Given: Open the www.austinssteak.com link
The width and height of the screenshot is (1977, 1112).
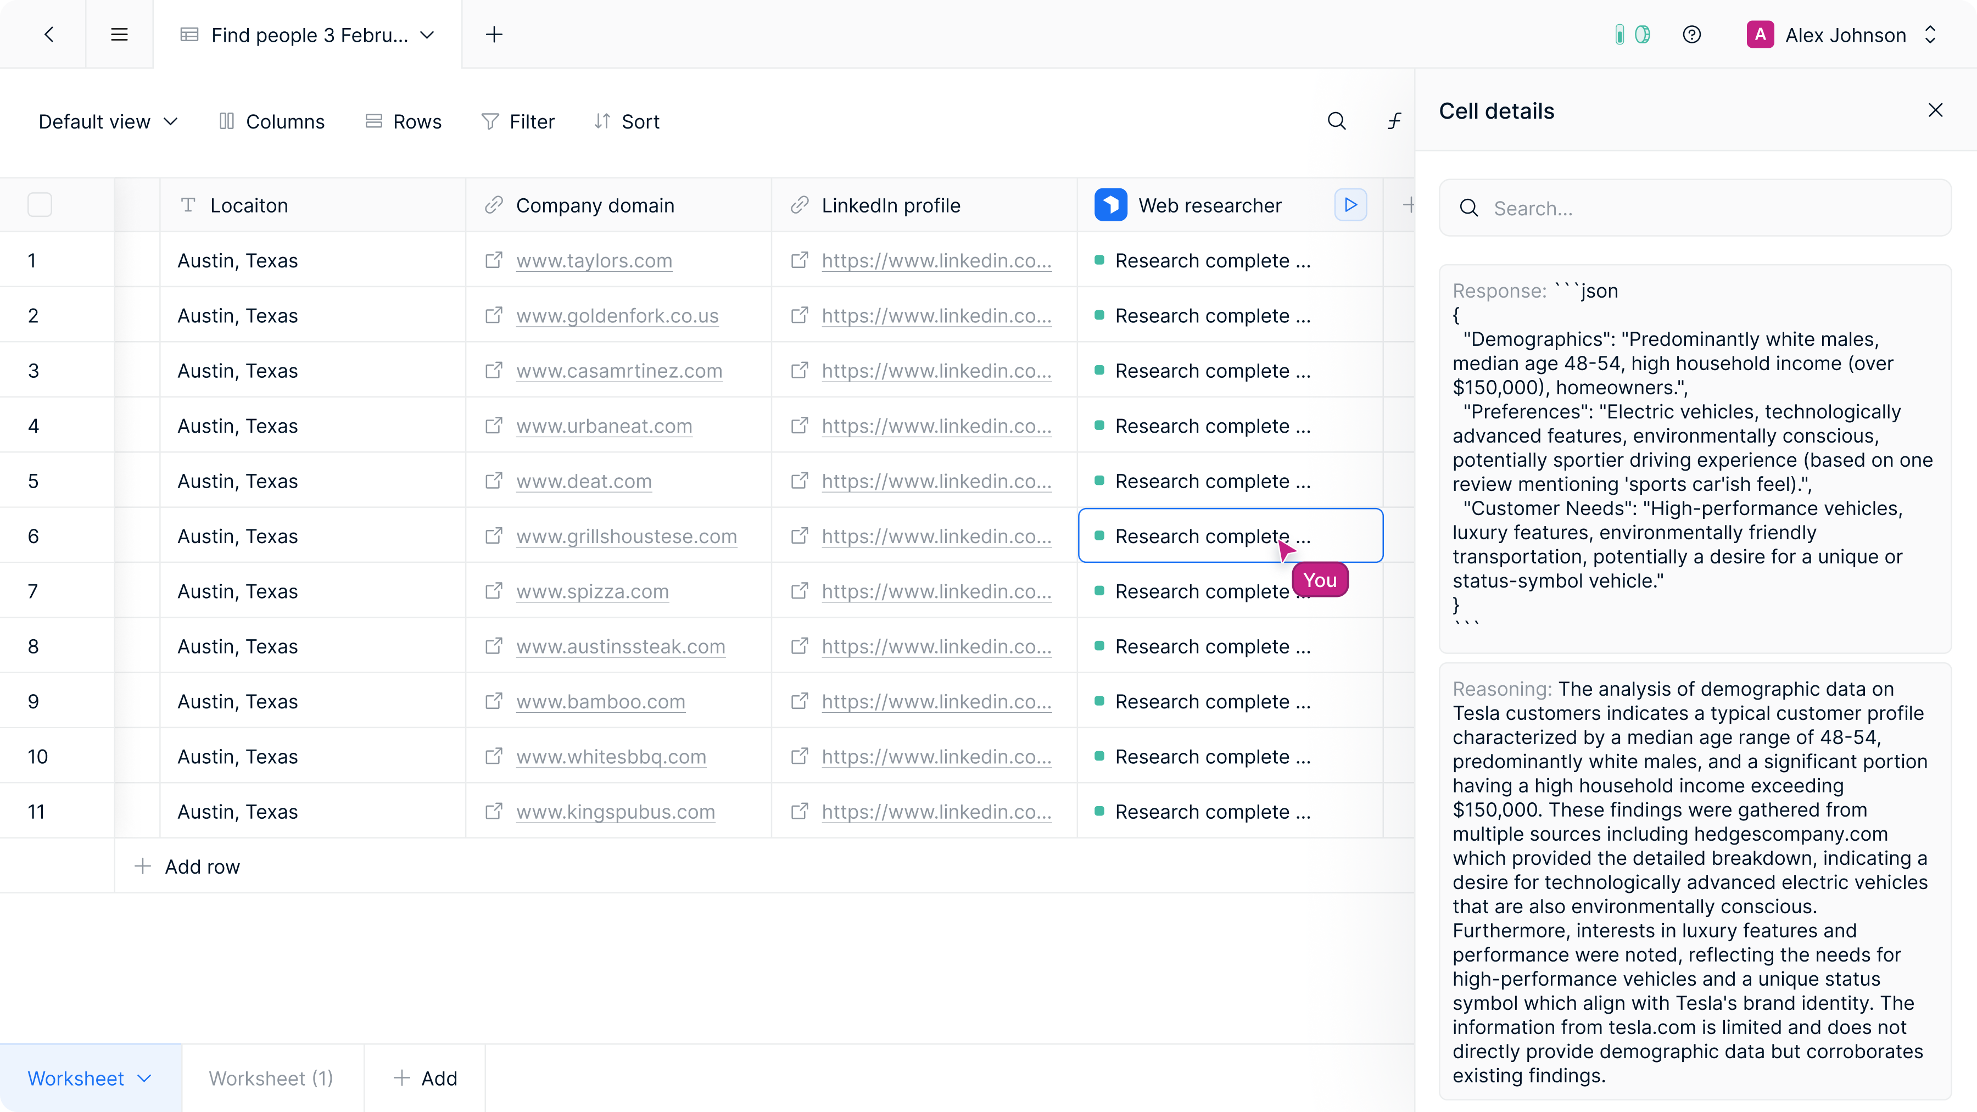Looking at the screenshot, I should [x=620, y=646].
